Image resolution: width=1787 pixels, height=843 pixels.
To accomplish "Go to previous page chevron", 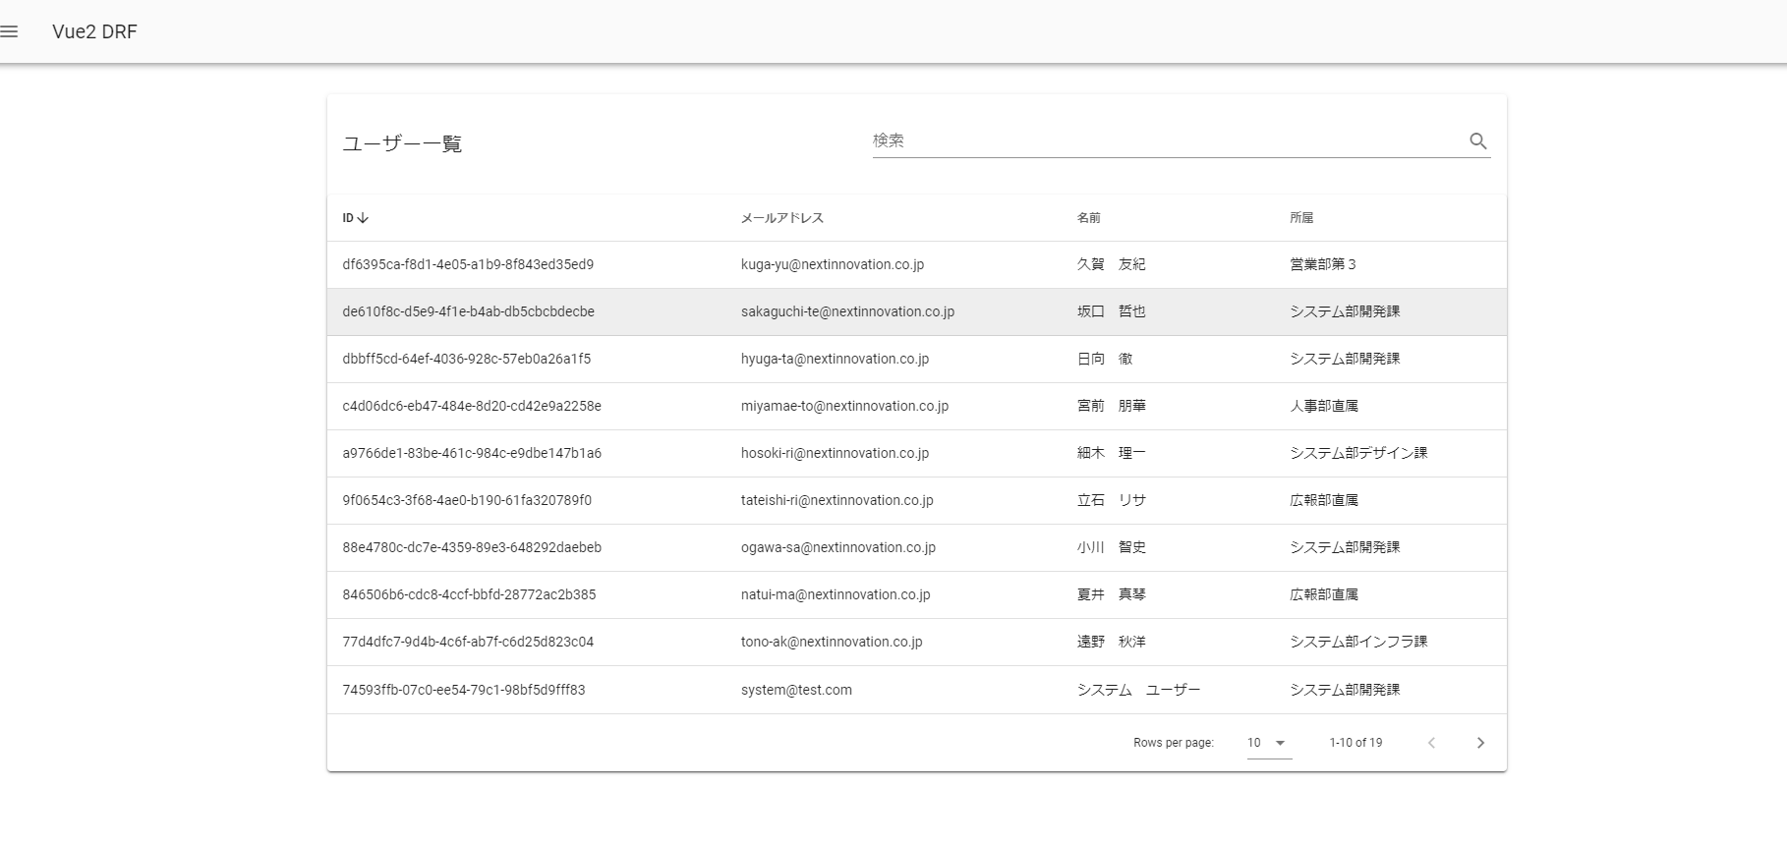I will pyautogui.click(x=1431, y=743).
